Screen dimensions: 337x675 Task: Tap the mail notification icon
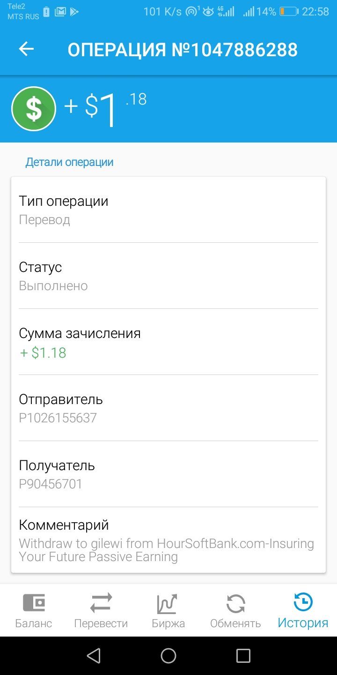click(60, 12)
